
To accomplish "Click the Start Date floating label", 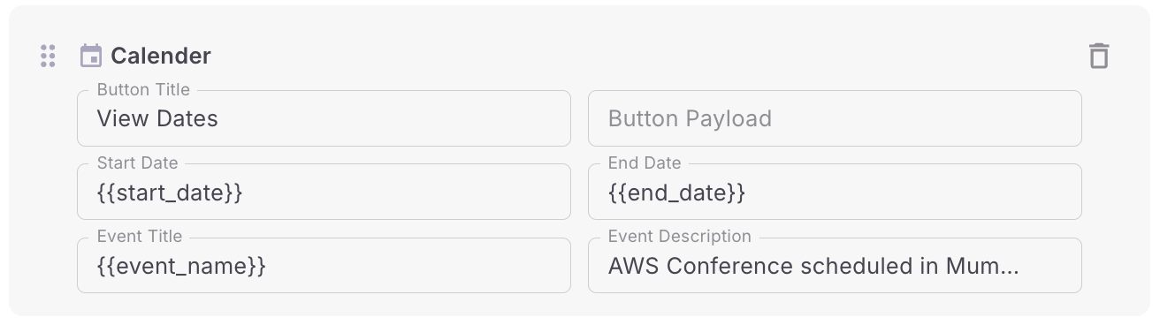I will [137, 162].
